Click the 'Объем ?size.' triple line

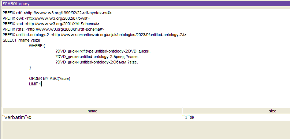click(97, 62)
